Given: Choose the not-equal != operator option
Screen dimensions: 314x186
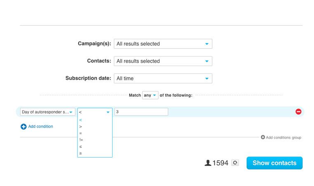Looking at the screenshot, I should [x=81, y=140].
